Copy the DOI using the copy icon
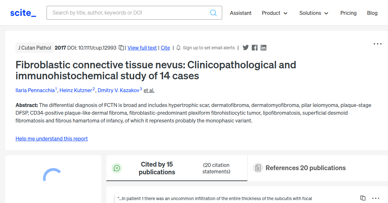 (x=121, y=47)
